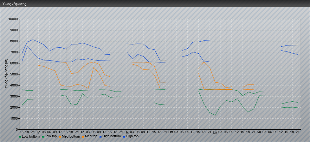Viewport: 310px width, 142px height.
Task: Click the 10000 y-axis value
Action: (x=13, y=19)
